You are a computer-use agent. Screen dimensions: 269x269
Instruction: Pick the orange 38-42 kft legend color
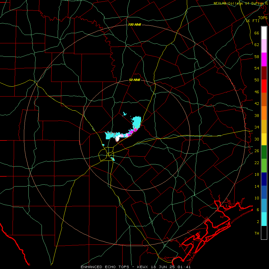pos(264,113)
